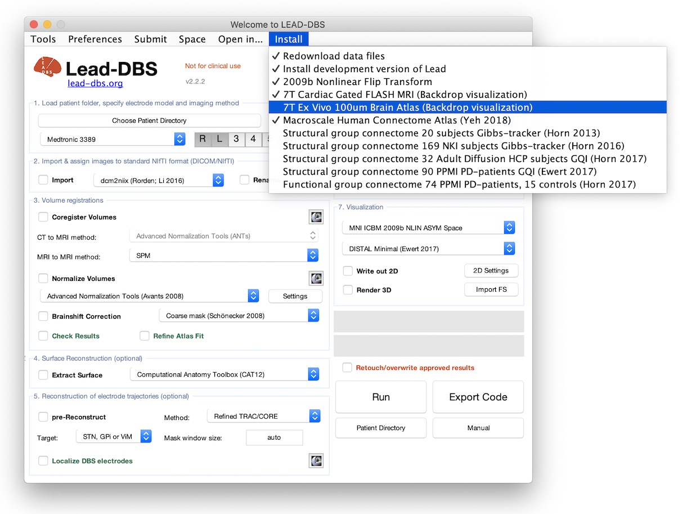The width and height of the screenshot is (691, 514).
Task: Check Localize DBS electrodes
Action: [43, 461]
